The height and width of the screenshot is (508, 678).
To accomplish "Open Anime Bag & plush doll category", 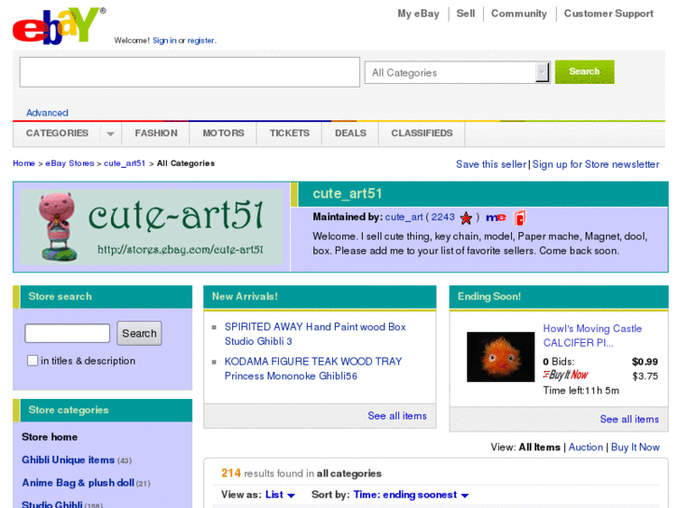I will 77,483.
